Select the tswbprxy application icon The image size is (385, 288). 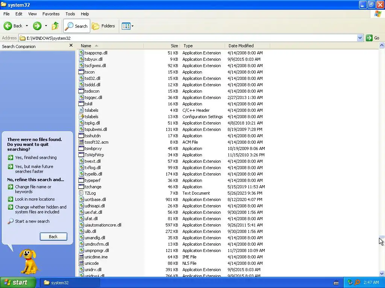point(81,148)
